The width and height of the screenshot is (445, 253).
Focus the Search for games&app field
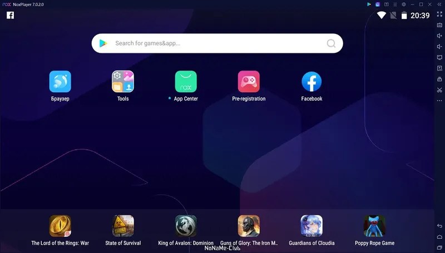pos(217,43)
